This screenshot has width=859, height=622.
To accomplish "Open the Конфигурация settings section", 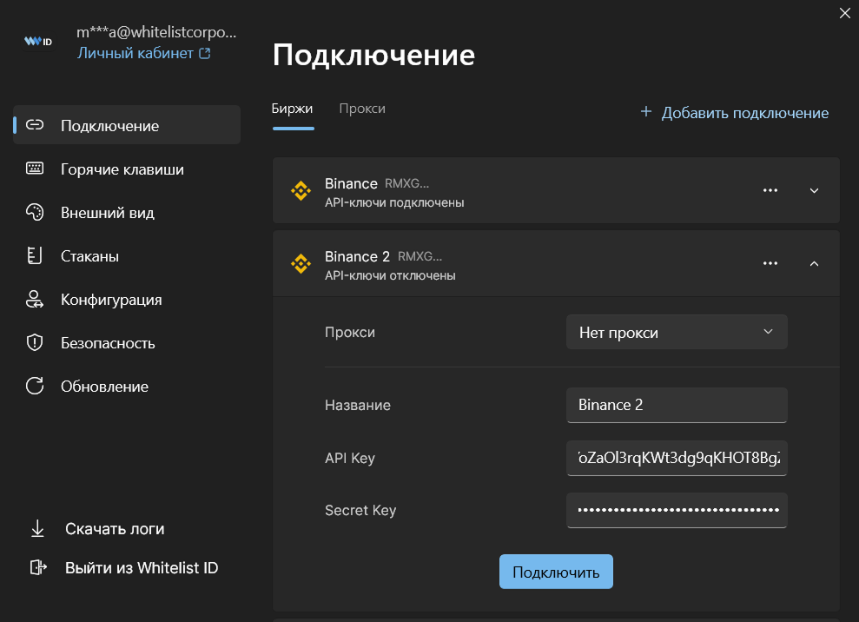I will (x=110, y=300).
